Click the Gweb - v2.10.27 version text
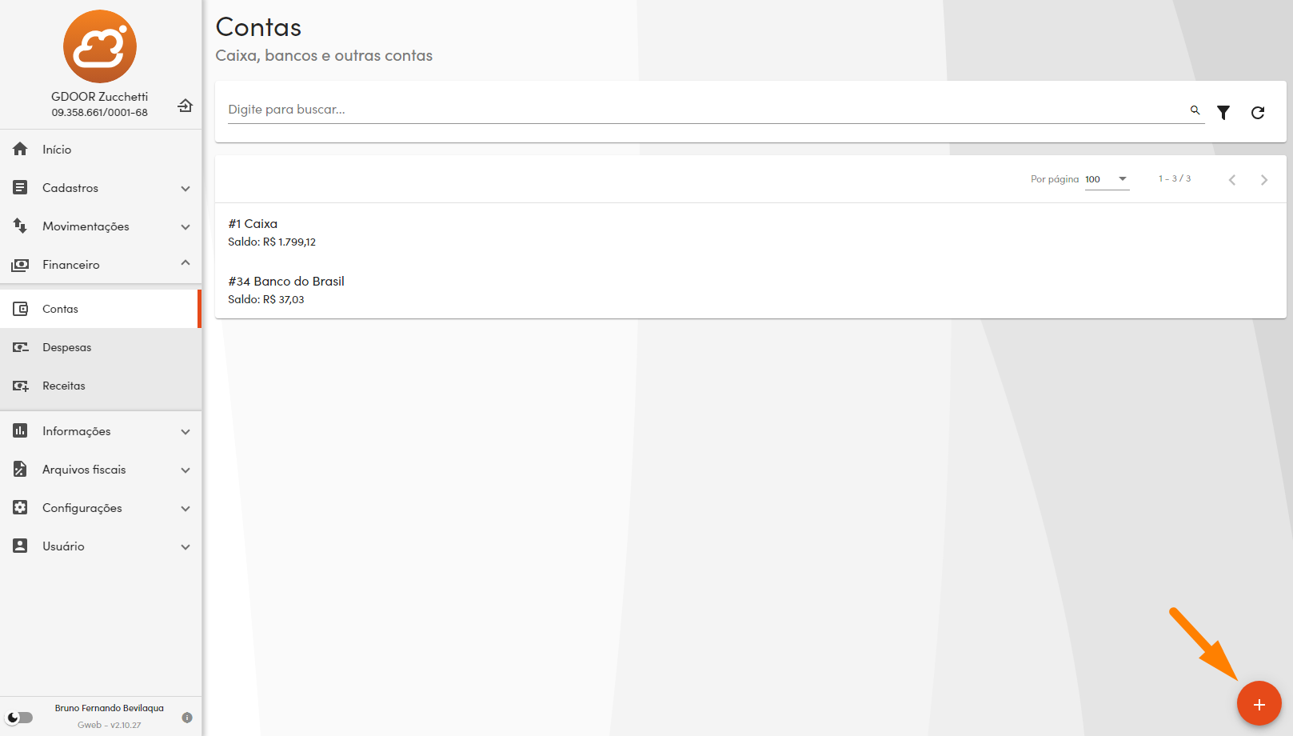 [110, 725]
